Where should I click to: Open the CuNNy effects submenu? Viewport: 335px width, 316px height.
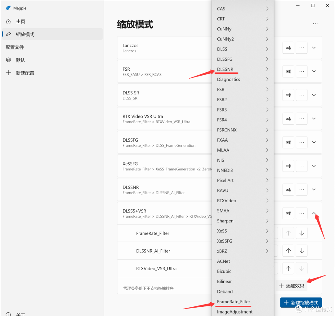coord(243,29)
